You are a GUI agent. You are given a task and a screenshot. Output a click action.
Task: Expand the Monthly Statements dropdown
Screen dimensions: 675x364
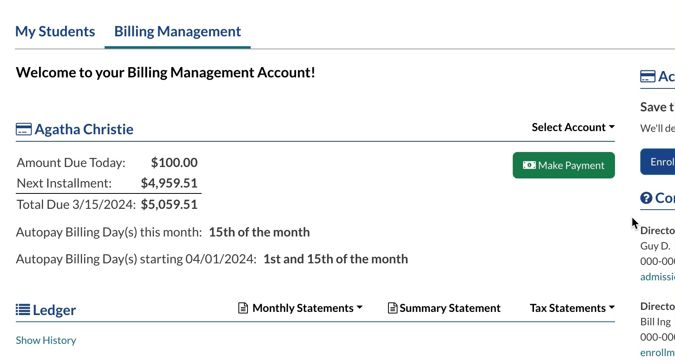click(x=307, y=308)
